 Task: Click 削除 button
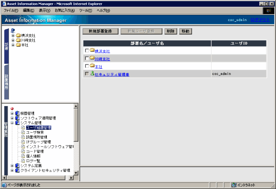tap(171, 31)
